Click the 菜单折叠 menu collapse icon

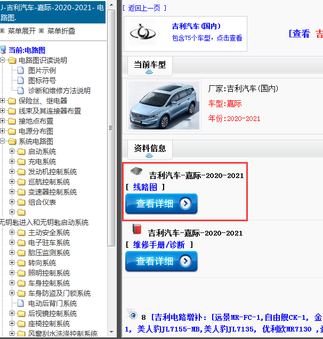click(x=41, y=31)
